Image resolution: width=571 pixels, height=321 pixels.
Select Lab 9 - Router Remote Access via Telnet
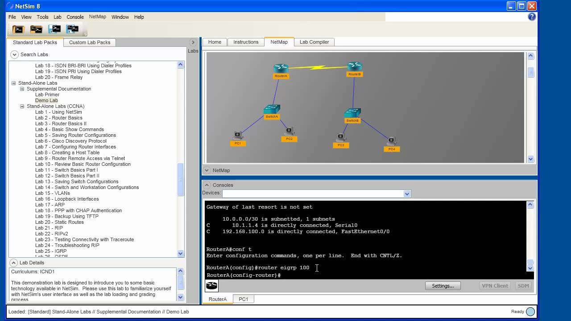pyautogui.click(x=80, y=158)
